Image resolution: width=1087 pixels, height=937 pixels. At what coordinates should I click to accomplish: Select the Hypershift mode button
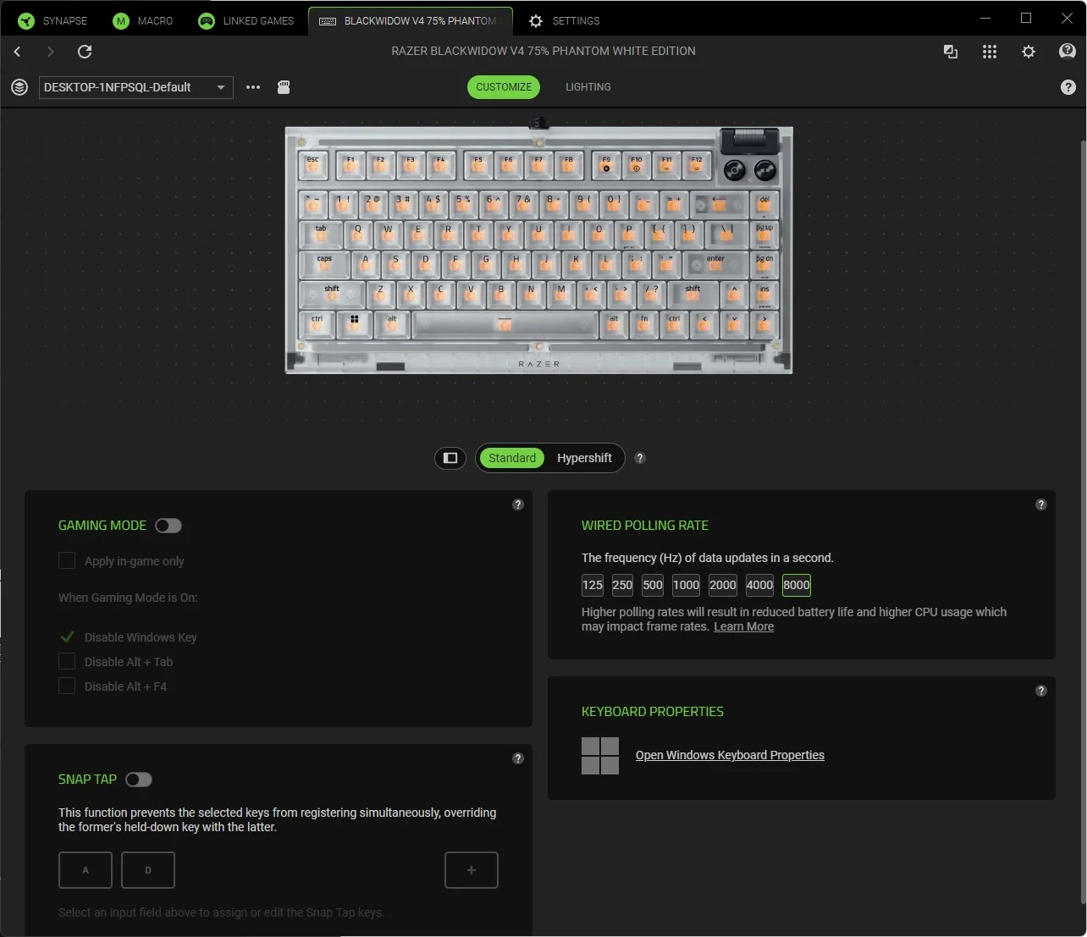584,458
